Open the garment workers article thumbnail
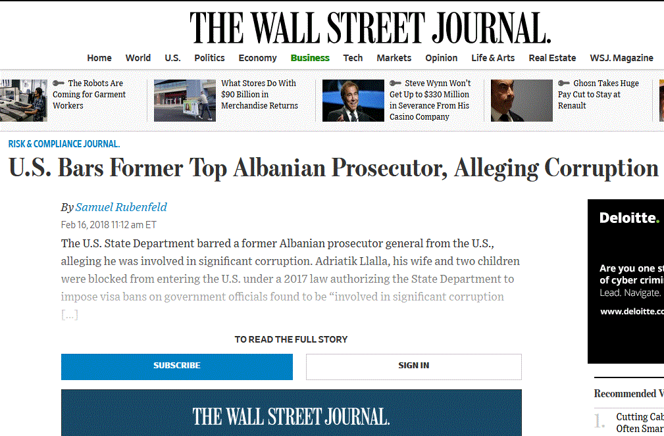This screenshot has width=664, height=436. 24,101
